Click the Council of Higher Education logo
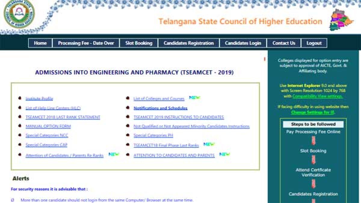The width and height of the screenshot is (361, 203). (x=19, y=14)
